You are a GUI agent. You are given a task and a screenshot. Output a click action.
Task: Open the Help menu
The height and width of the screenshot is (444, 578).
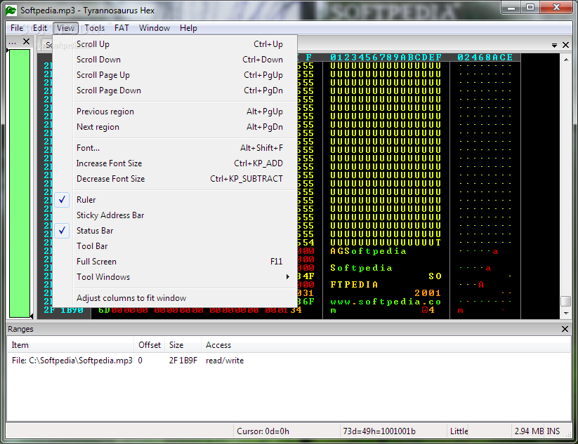[188, 28]
